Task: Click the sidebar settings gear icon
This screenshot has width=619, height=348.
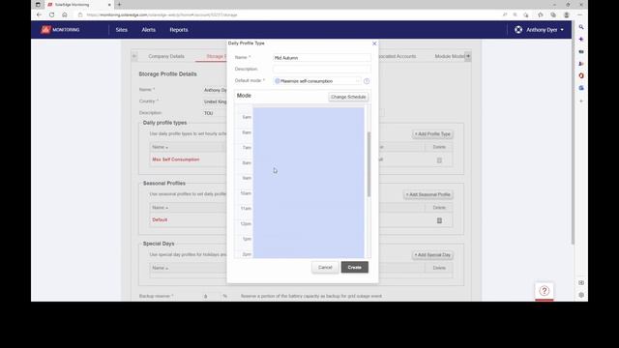Action: point(581,295)
